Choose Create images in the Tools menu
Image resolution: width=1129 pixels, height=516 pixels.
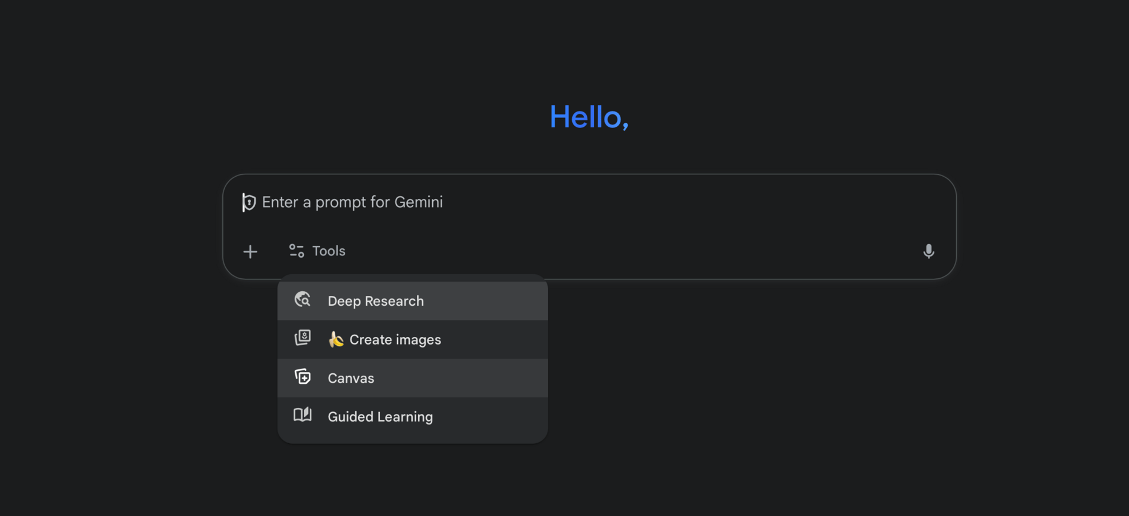click(x=413, y=340)
